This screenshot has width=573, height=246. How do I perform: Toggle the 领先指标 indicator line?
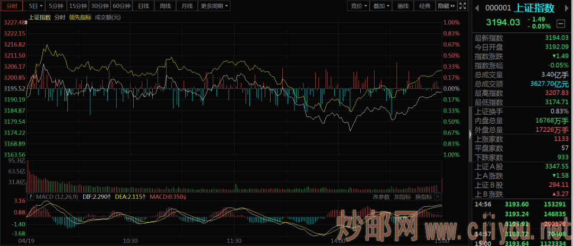[x=80, y=17]
